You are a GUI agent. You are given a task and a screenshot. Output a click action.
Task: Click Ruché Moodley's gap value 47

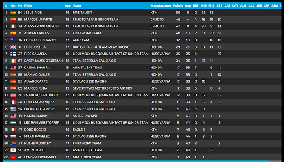click(188, 143)
